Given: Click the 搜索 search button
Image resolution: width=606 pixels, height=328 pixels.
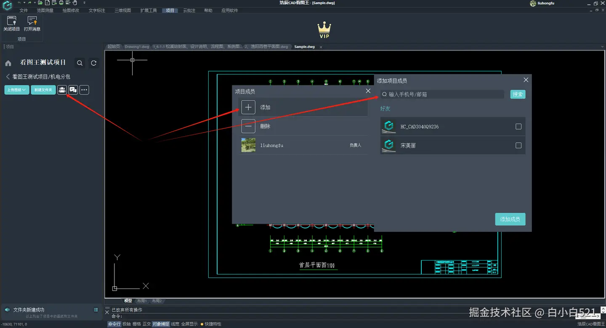Looking at the screenshot, I should coord(518,94).
